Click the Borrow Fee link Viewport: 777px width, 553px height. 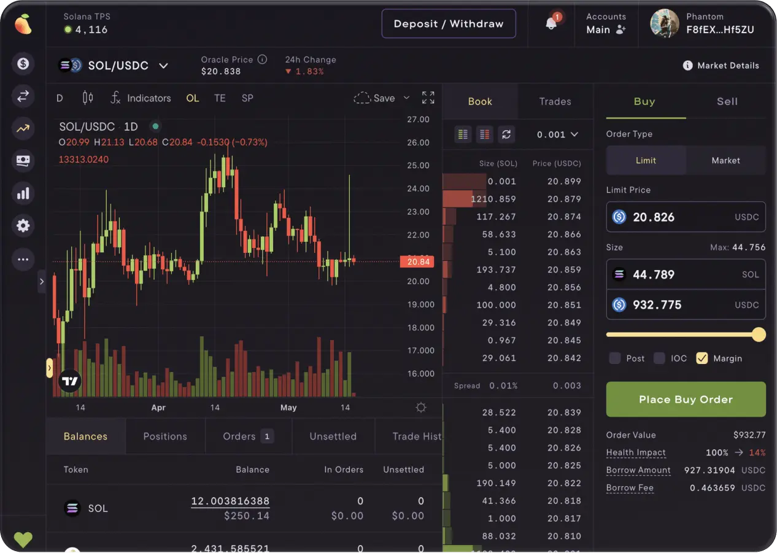point(630,488)
